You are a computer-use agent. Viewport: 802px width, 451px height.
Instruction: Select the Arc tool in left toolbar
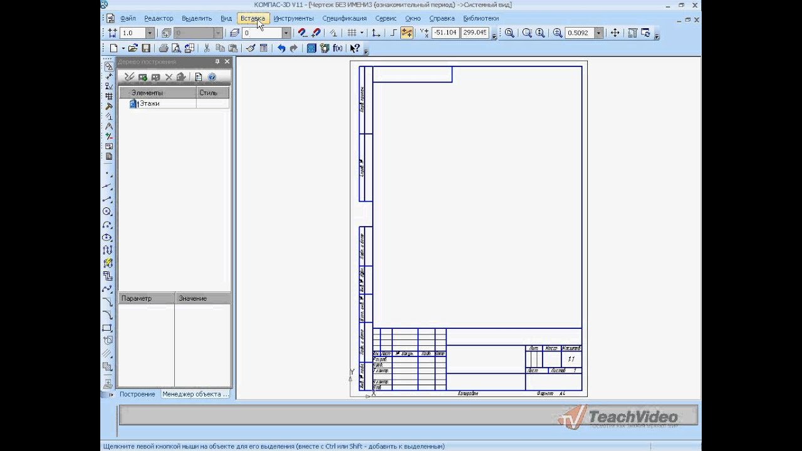click(x=108, y=225)
